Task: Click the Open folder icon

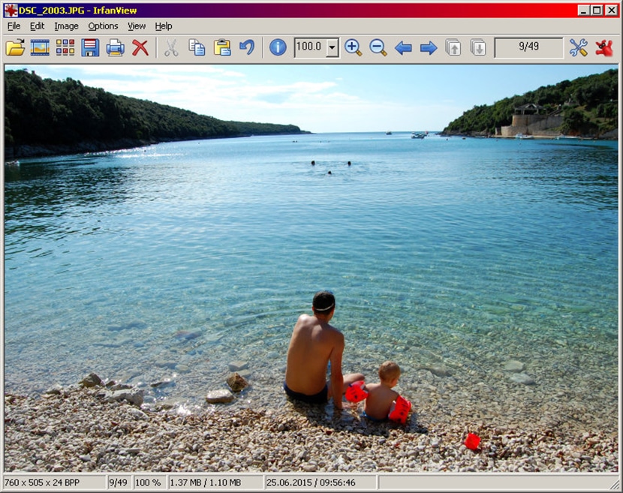Action: pos(15,48)
